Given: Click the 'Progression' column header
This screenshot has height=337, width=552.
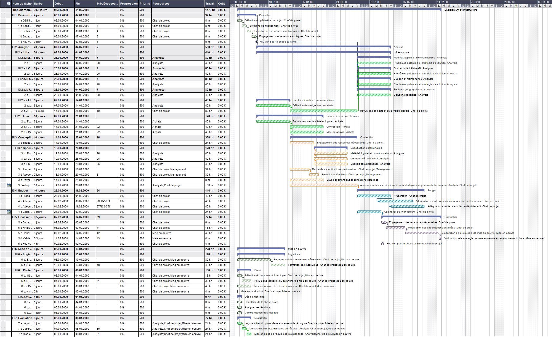Looking at the screenshot, I should click(129, 4).
